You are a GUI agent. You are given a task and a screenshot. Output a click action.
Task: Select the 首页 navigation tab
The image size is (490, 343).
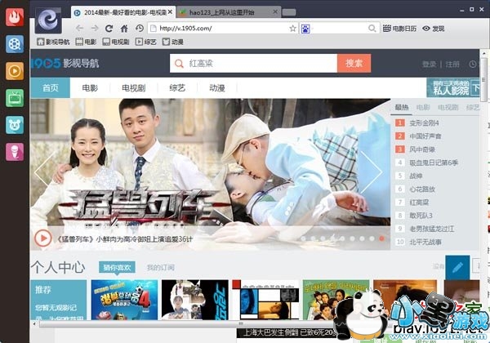[51, 87]
